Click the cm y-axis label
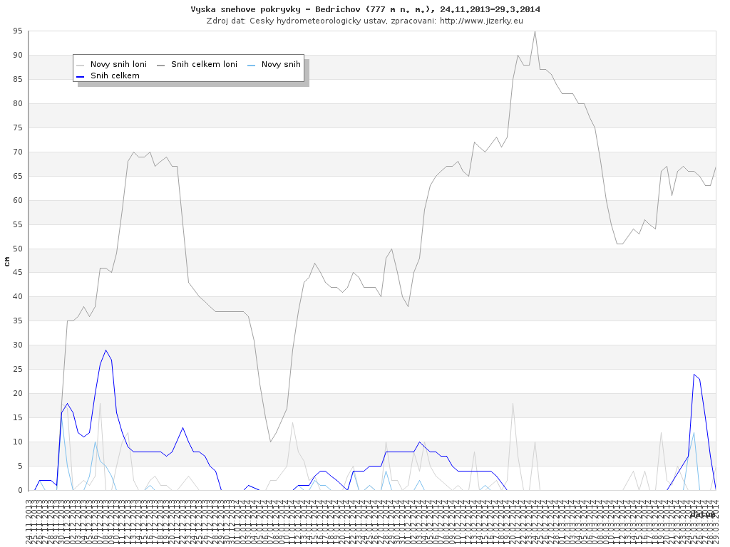 point(7,261)
